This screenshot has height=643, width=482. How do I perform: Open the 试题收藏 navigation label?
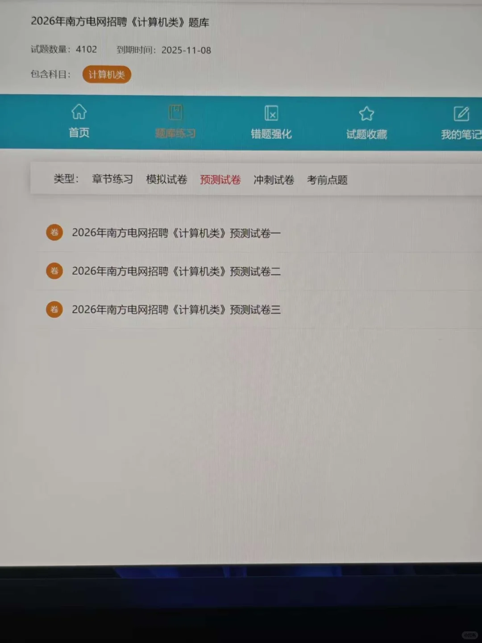366,134
